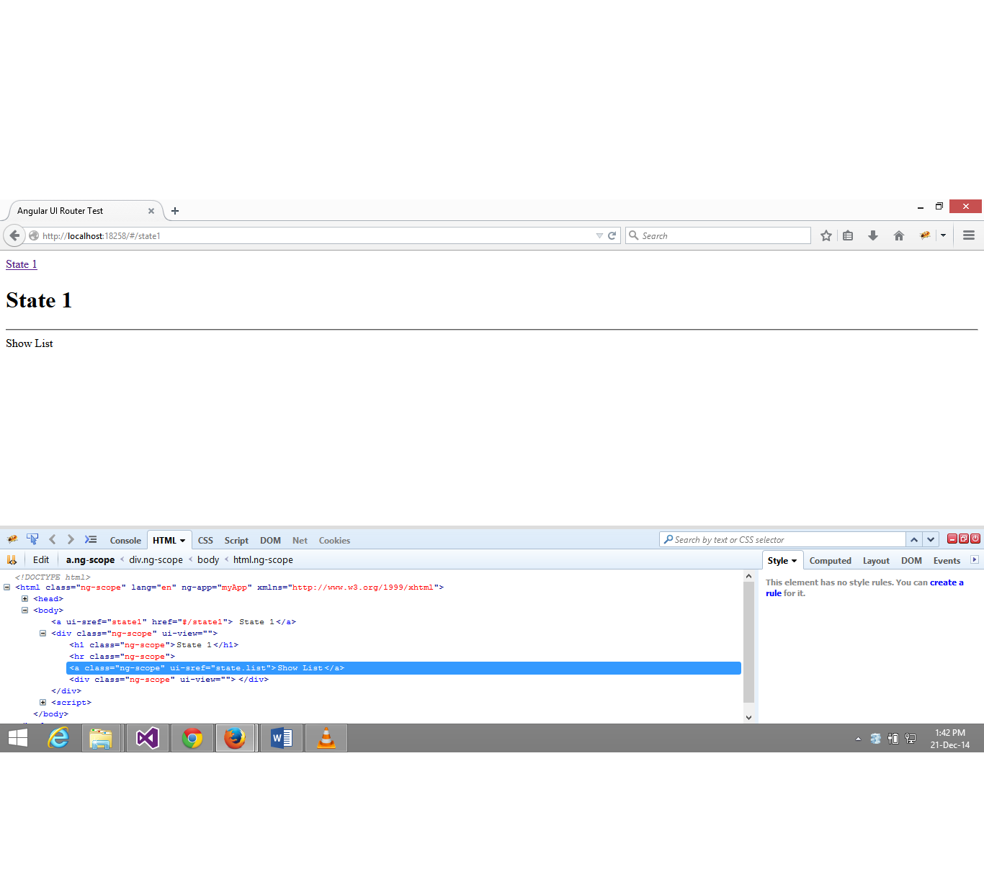The width and height of the screenshot is (984, 887).
Task: Close the Angular UI Router Test tab
Action: 151,211
